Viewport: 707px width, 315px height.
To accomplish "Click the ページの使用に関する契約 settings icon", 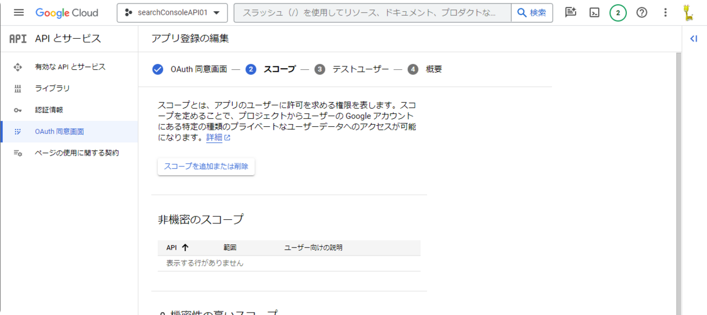I will pos(18,153).
